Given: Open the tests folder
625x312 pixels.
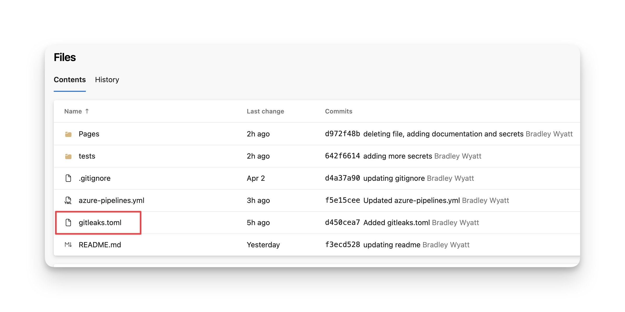Looking at the screenshot, I should coord(87,156).
